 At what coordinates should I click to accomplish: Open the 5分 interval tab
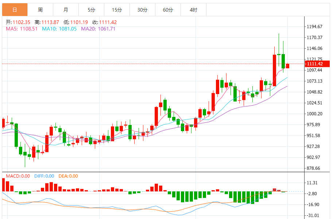click(91, 10)
